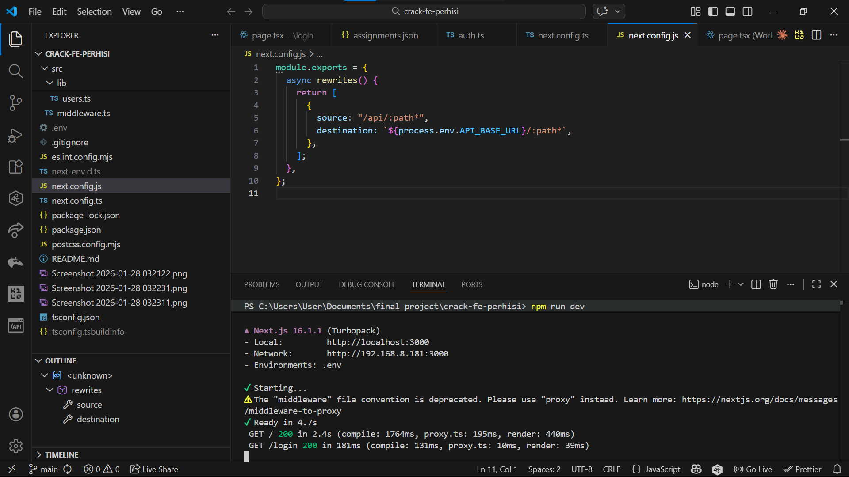Split the terminal panel

coord(756,284)
